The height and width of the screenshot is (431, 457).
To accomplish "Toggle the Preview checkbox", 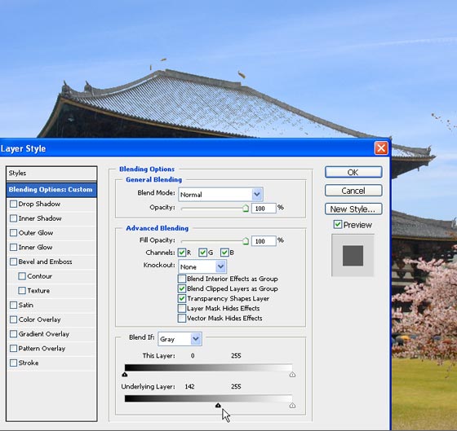I will [338, 224].
